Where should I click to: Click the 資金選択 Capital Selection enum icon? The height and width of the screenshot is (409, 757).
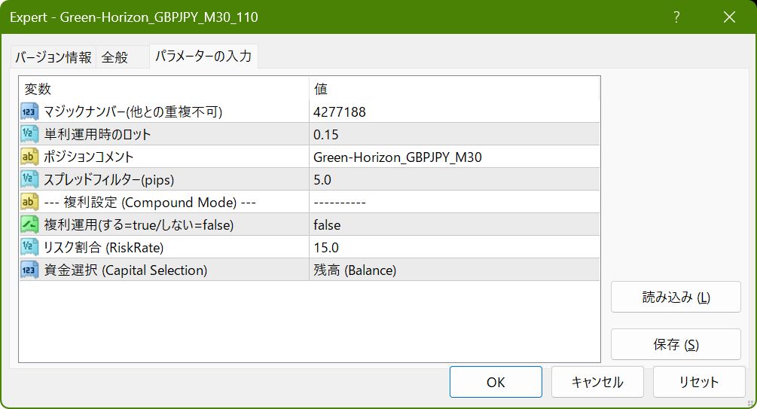tap(29, 270)
